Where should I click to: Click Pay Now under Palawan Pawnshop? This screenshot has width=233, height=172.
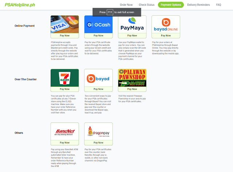132,89
